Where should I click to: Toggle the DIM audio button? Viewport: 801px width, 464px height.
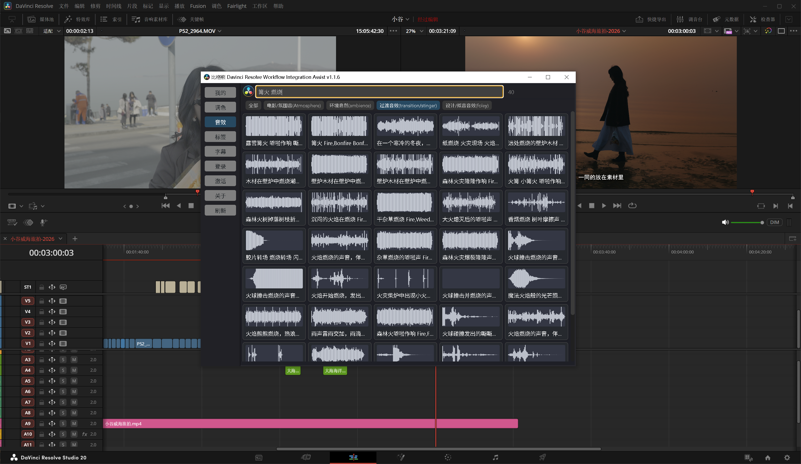[x=774, y=222]
